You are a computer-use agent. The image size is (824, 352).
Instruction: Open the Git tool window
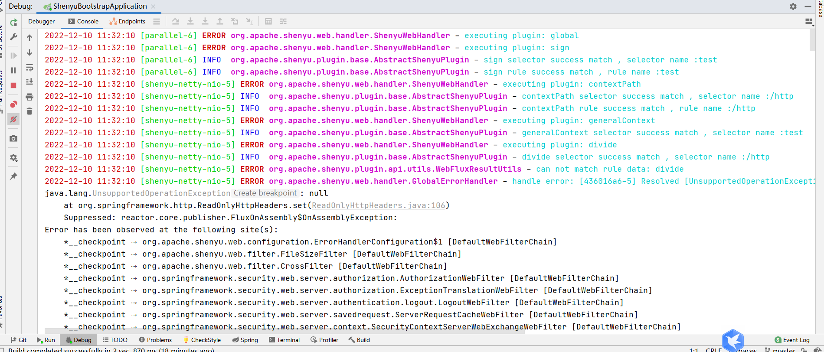(19, 340)
